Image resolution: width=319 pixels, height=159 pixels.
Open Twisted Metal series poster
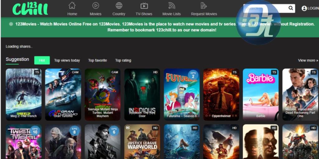pyautogui.click(x=24, y=142)
